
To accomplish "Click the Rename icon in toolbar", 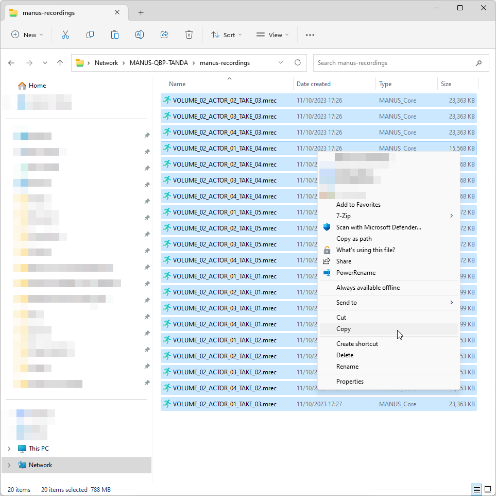I will pyautogui.click(x=140, y=35).
